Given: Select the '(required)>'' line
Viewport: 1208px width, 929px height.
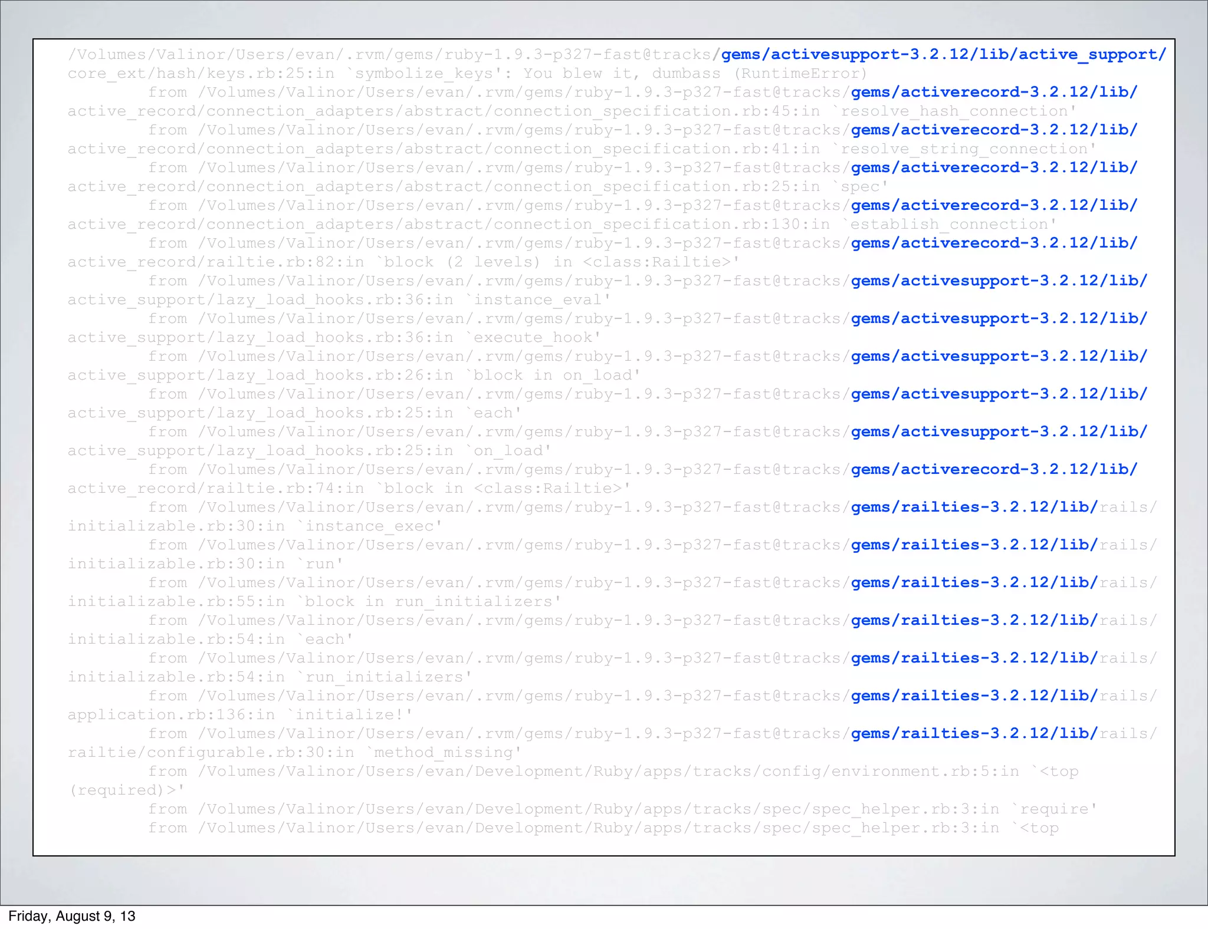Looking at the screenshot, I should pos(126,790).
